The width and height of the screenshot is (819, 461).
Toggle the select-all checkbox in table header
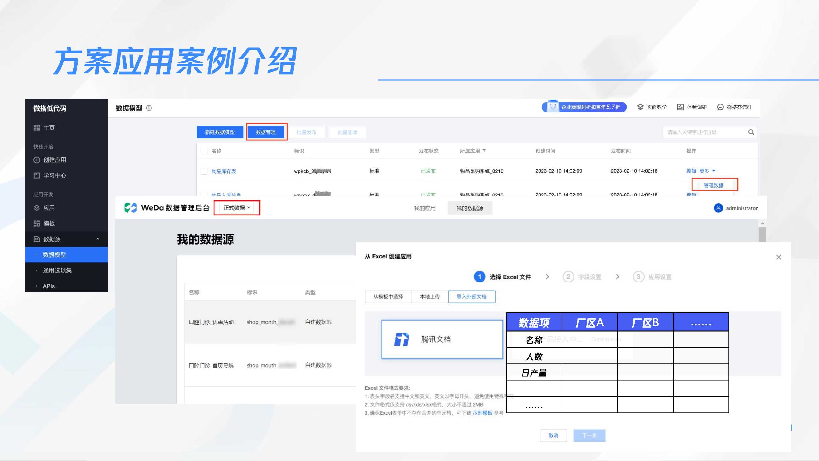pyautogui.click(x=203, y=151)
